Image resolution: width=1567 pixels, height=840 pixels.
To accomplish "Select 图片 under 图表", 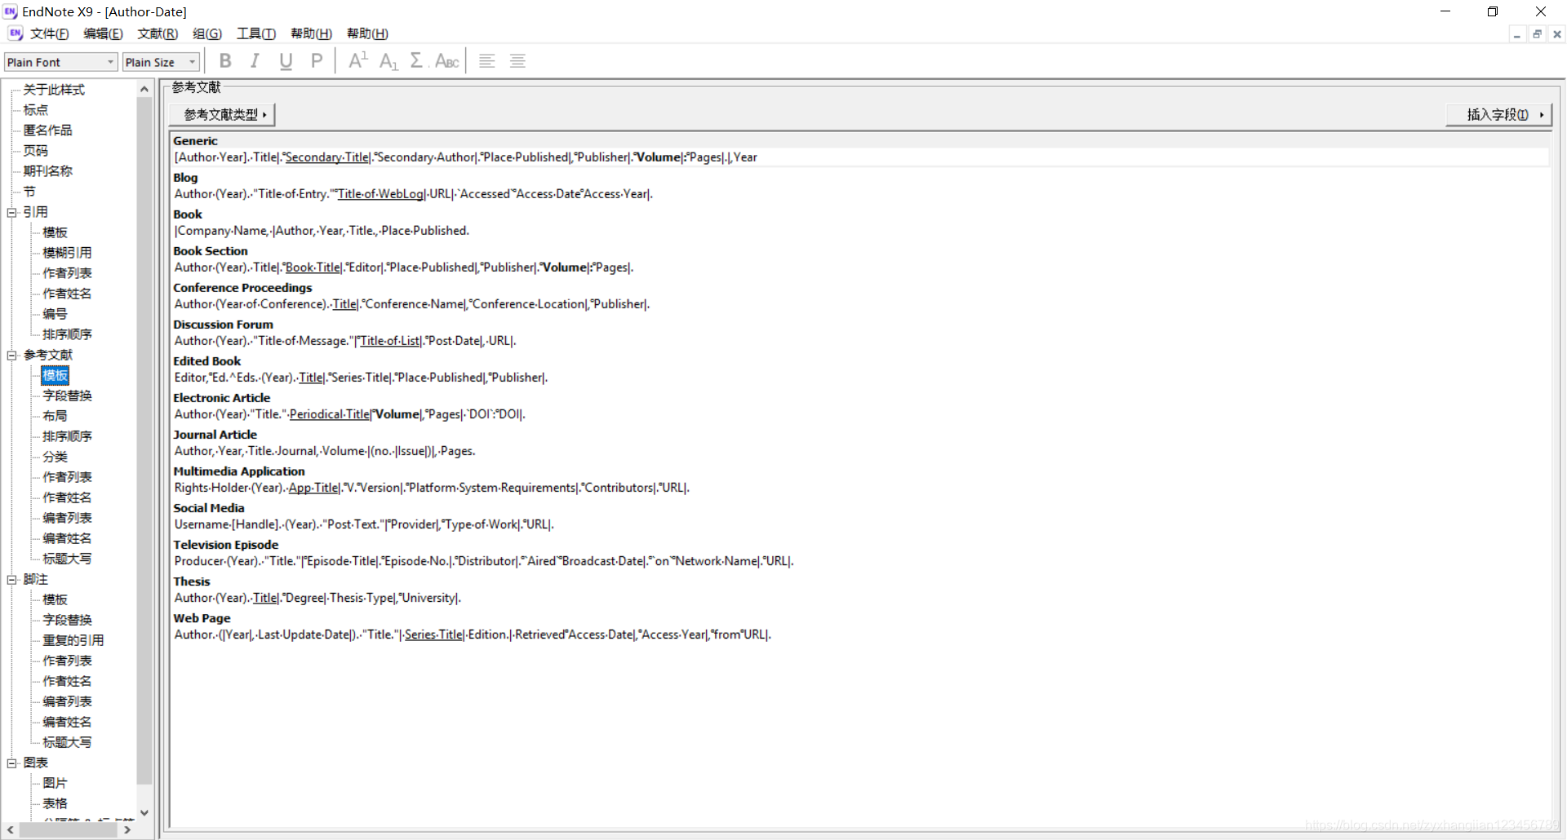I will coord(55,783).
